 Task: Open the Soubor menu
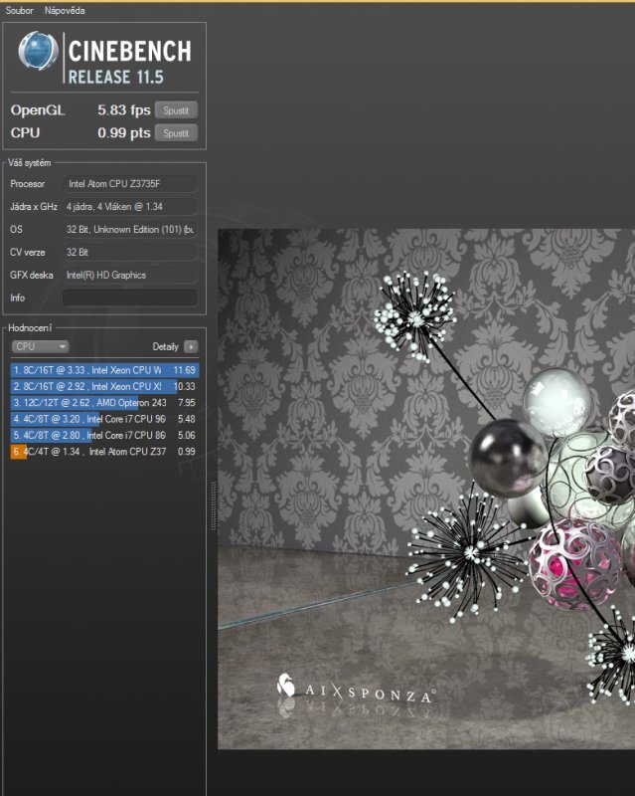coord(20,10)
